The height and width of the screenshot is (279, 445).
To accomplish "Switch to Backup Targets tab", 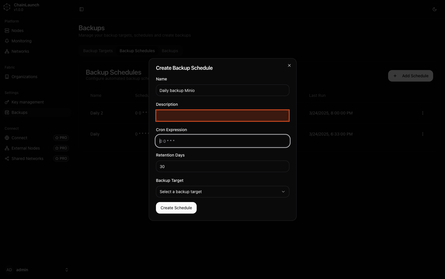I will click(x=98, y=51).
